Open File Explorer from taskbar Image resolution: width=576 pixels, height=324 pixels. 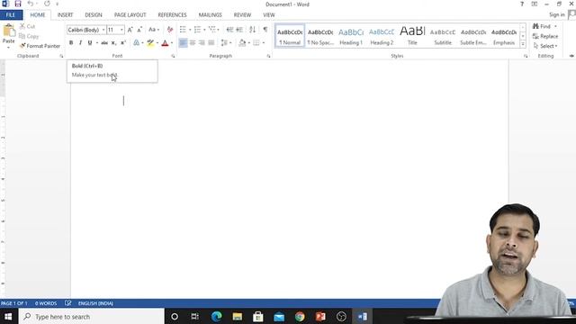pos(238,316)
